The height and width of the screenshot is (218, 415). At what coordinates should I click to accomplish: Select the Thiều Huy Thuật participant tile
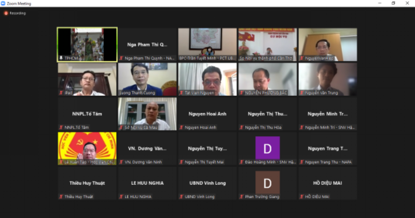pos(87,183)
